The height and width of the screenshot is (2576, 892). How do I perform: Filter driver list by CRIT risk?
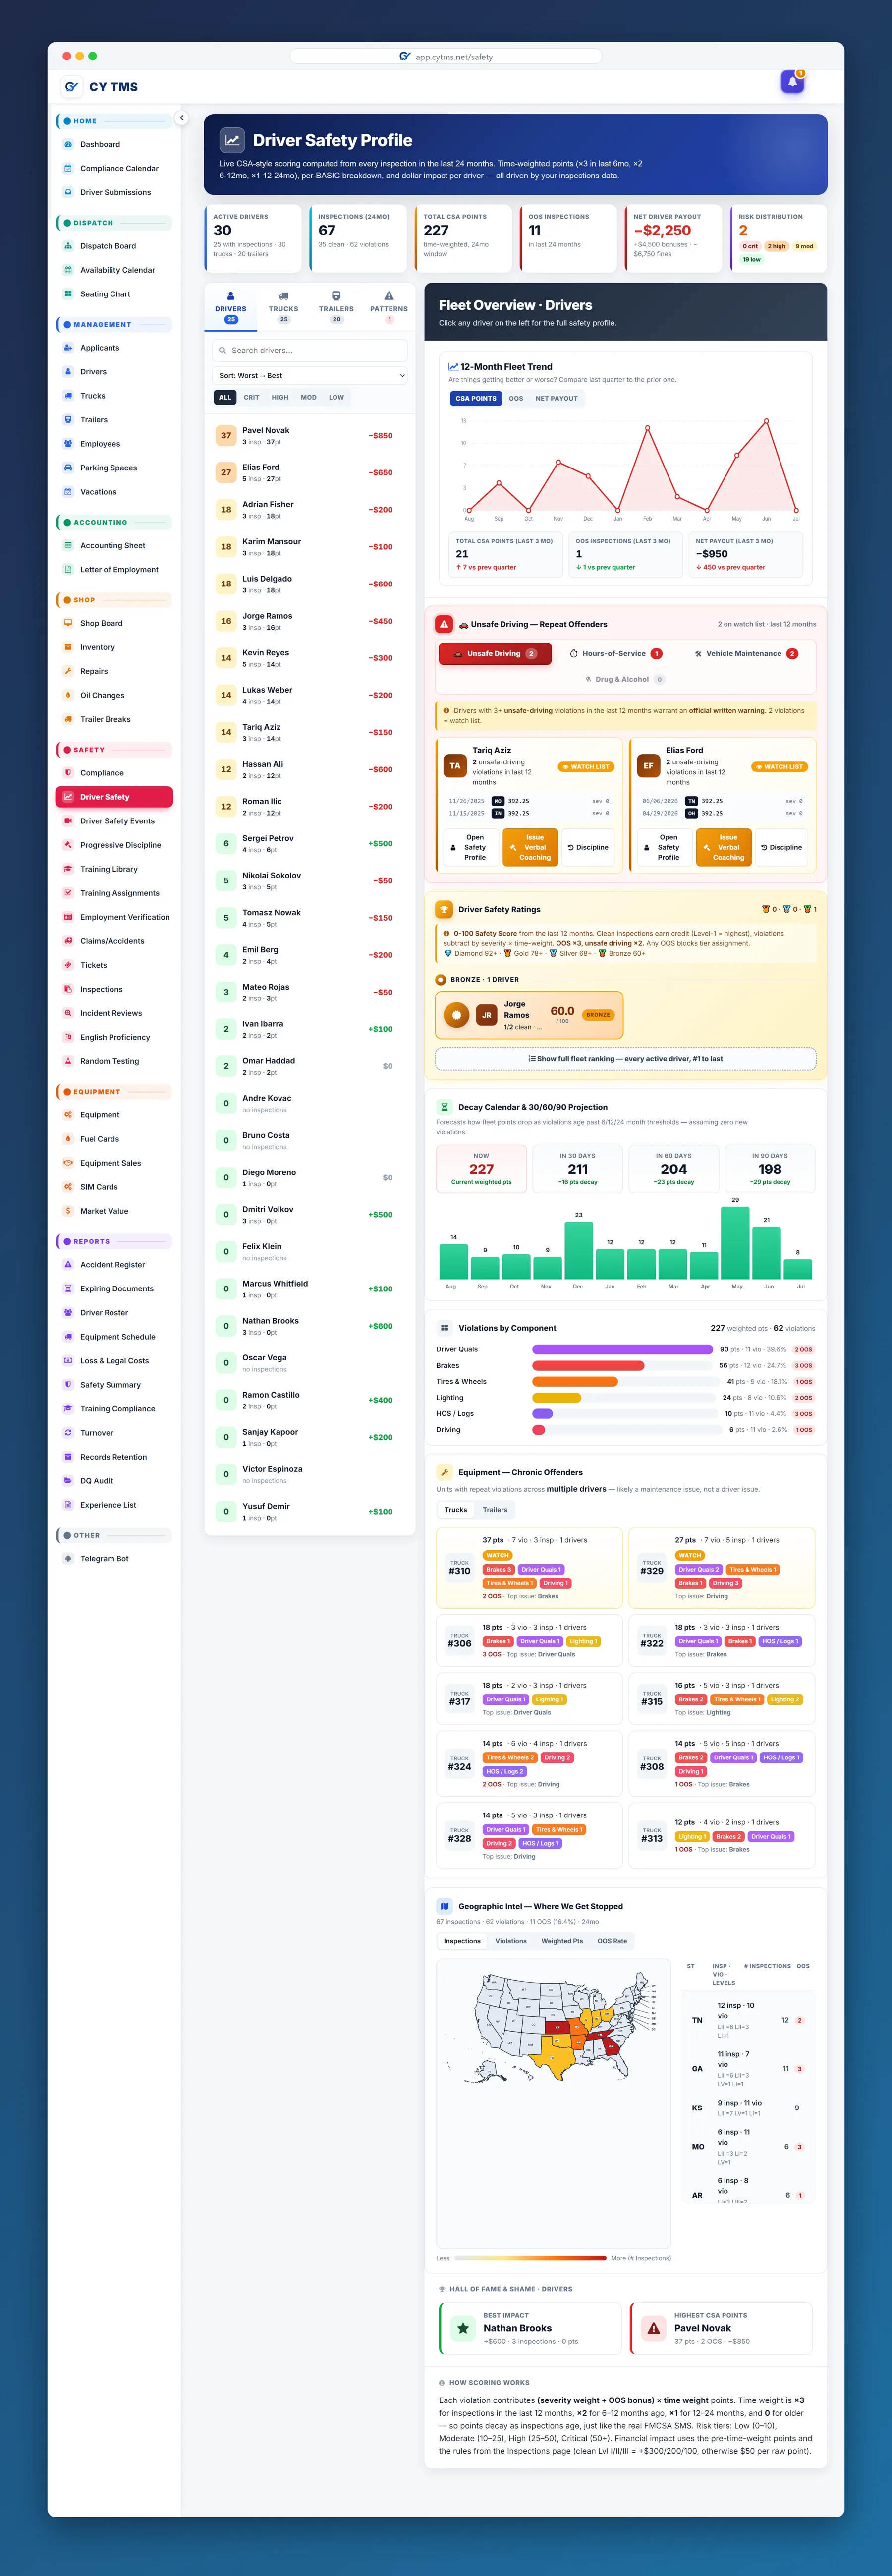[x=251, y=397]
